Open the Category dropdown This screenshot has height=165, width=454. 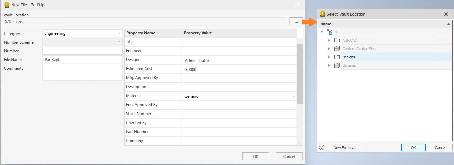[119, 33]
